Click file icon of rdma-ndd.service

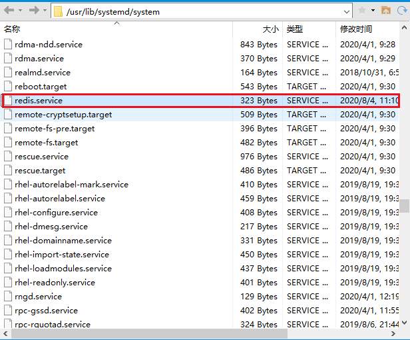point(8,45)
